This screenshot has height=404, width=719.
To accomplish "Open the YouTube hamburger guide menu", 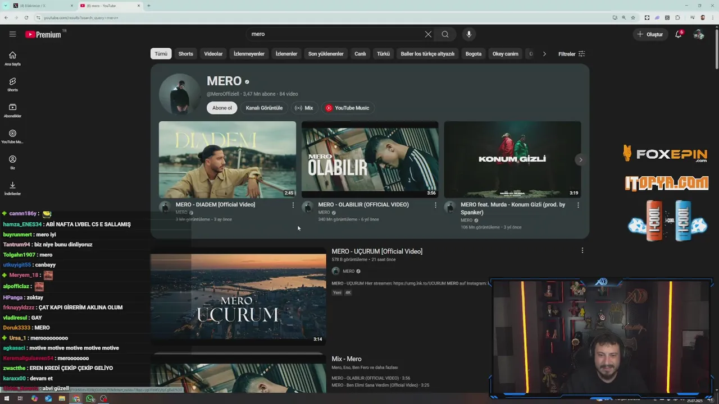I will [12, 34].
